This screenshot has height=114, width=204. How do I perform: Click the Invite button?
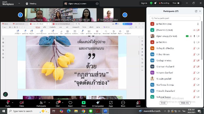(163, 103)
